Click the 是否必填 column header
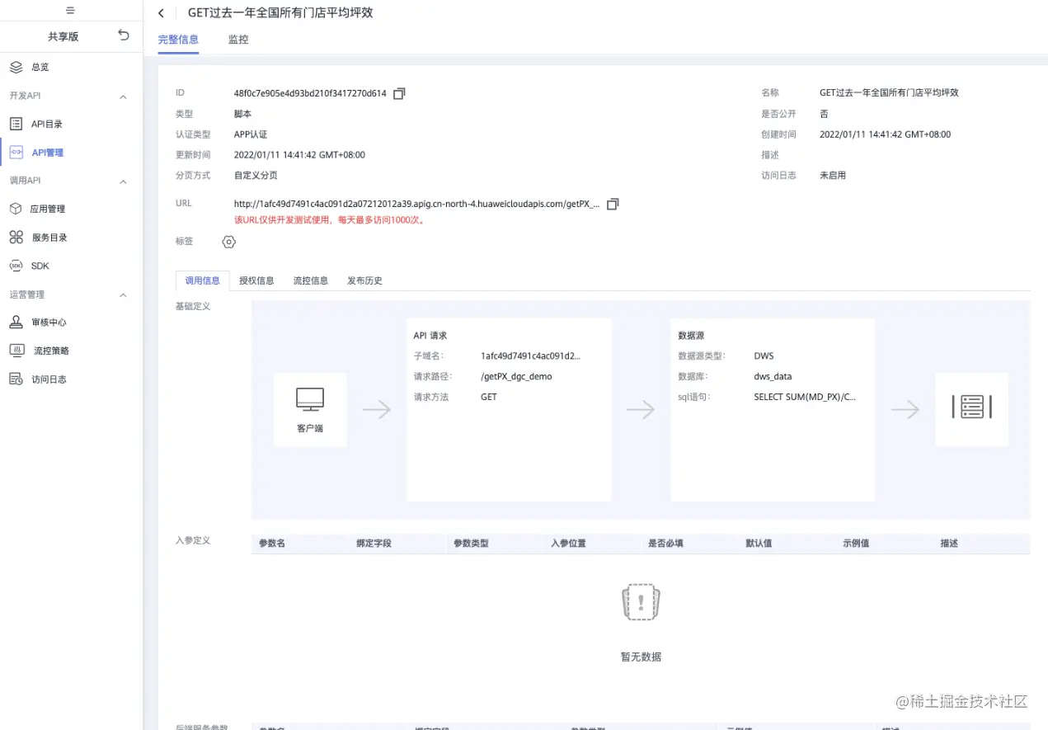1048x730 pixels. [665, 544]
